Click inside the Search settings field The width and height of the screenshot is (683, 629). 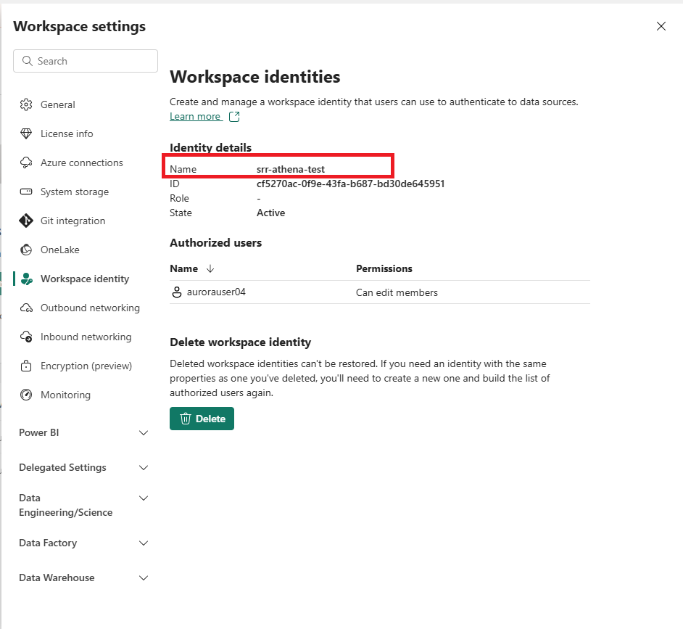[85, 61]
